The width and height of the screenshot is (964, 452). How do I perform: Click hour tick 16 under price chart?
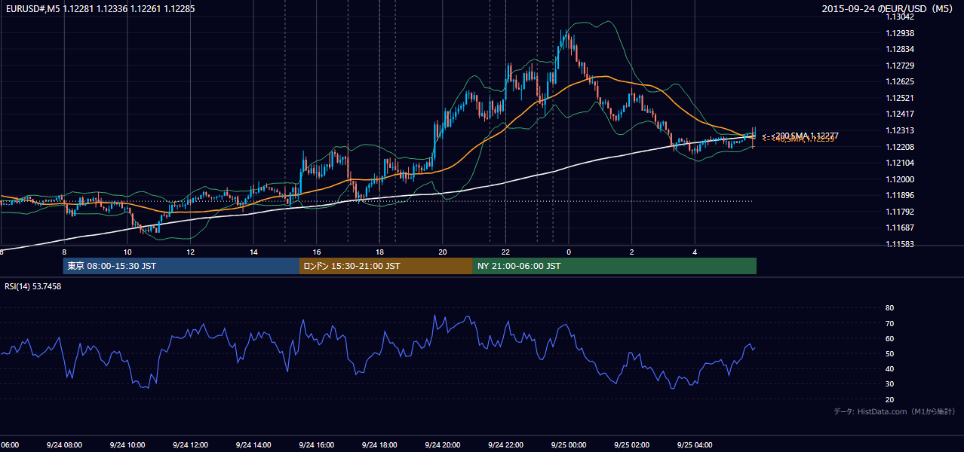[317, 252]
